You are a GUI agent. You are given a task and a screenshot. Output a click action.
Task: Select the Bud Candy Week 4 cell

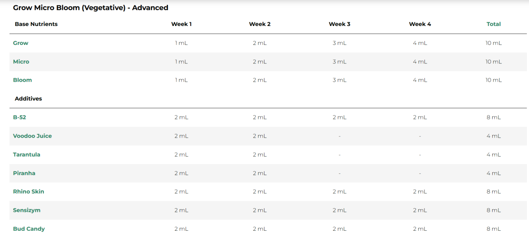[420, 229]
